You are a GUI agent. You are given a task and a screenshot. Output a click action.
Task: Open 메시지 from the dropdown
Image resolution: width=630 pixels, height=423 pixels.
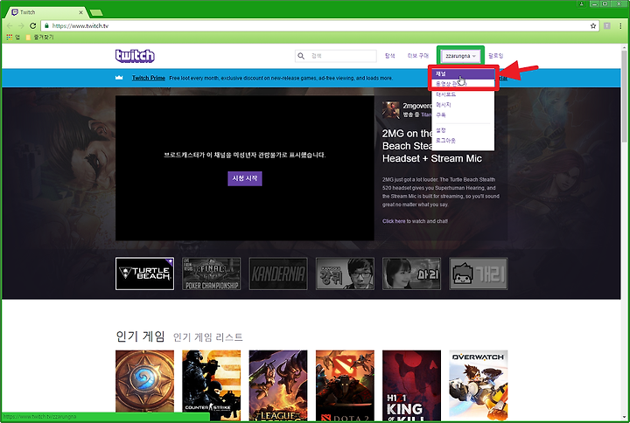tap(443, 105)
